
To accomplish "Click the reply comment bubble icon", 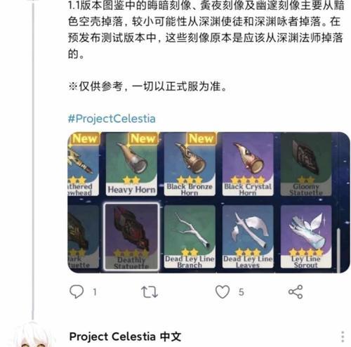I will coord(77,292).
